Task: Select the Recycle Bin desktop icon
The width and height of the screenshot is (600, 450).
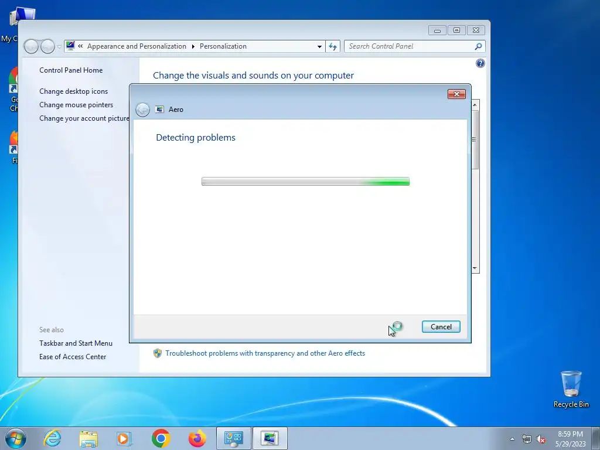Action: tap(571, 389)
